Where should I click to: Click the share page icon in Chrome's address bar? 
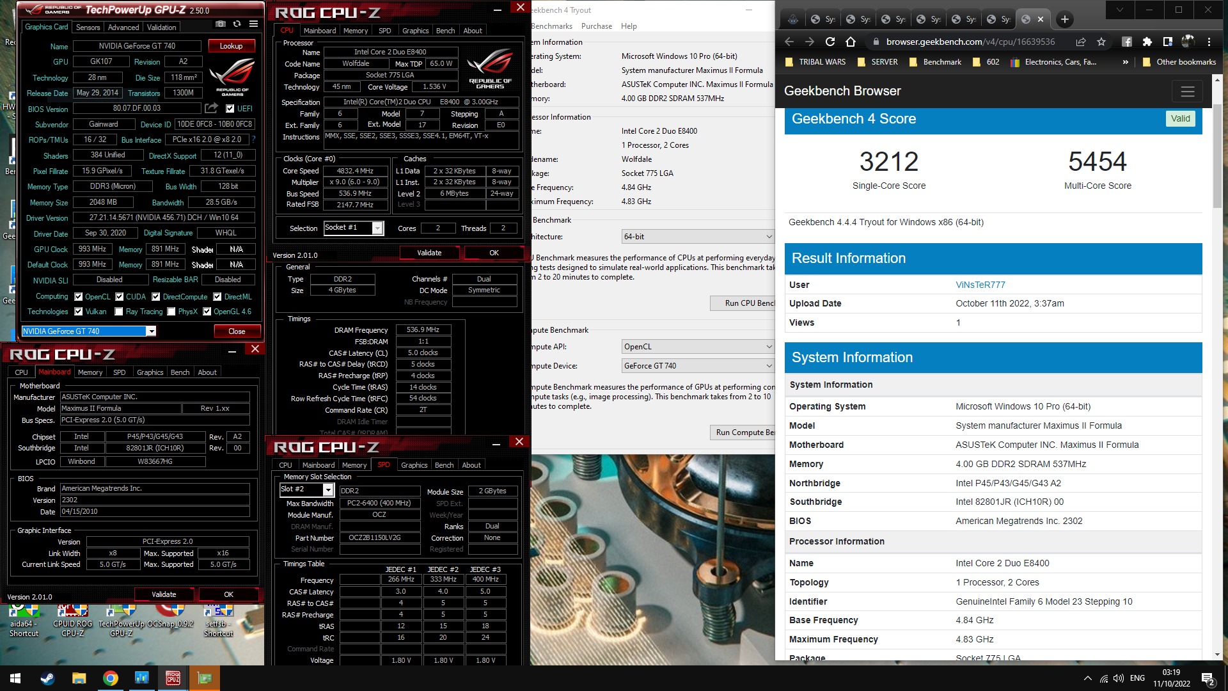click(1081, 42)
